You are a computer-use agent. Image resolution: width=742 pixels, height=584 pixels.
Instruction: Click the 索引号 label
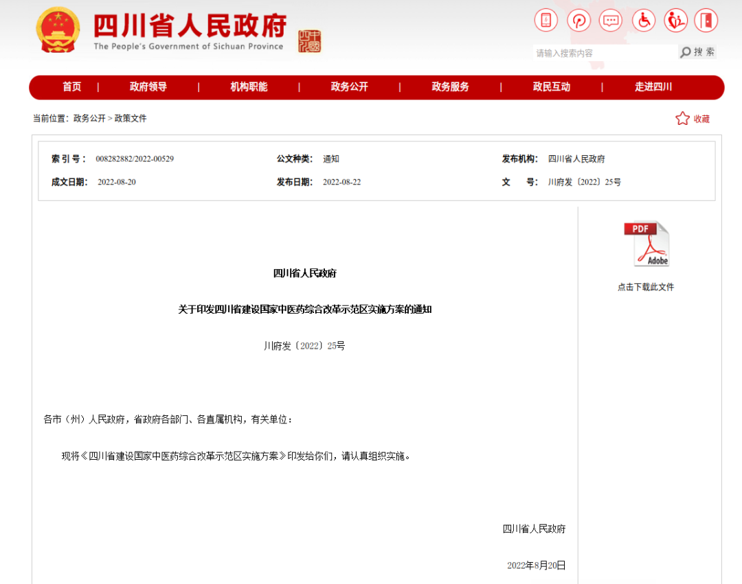click(69, 159)
